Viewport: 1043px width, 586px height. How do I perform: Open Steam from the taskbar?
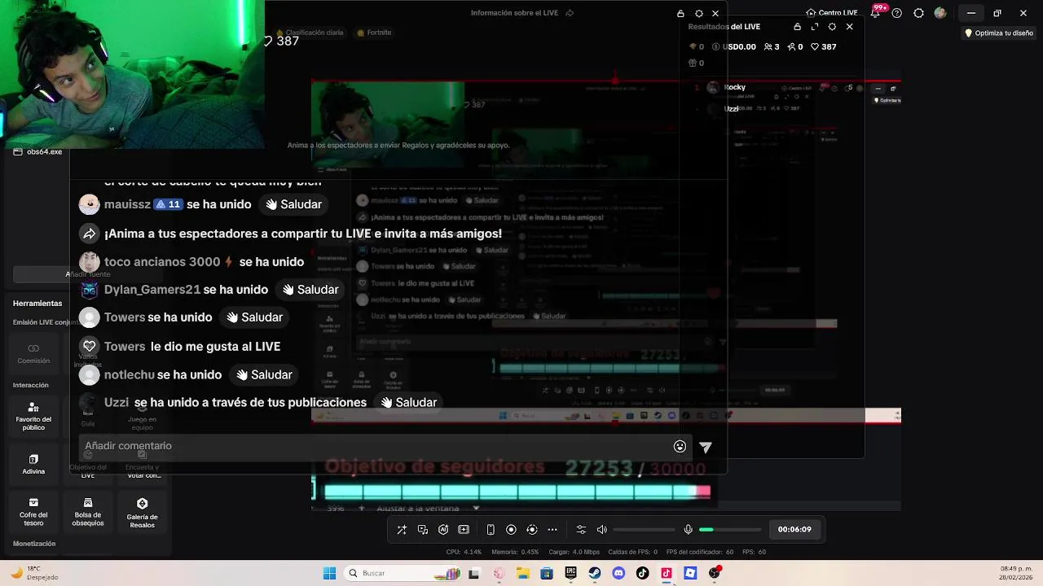point(594,573)
